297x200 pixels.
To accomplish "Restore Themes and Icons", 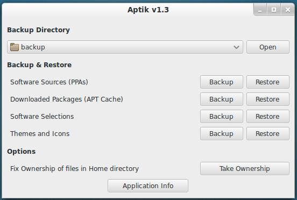I will point(268,133).
